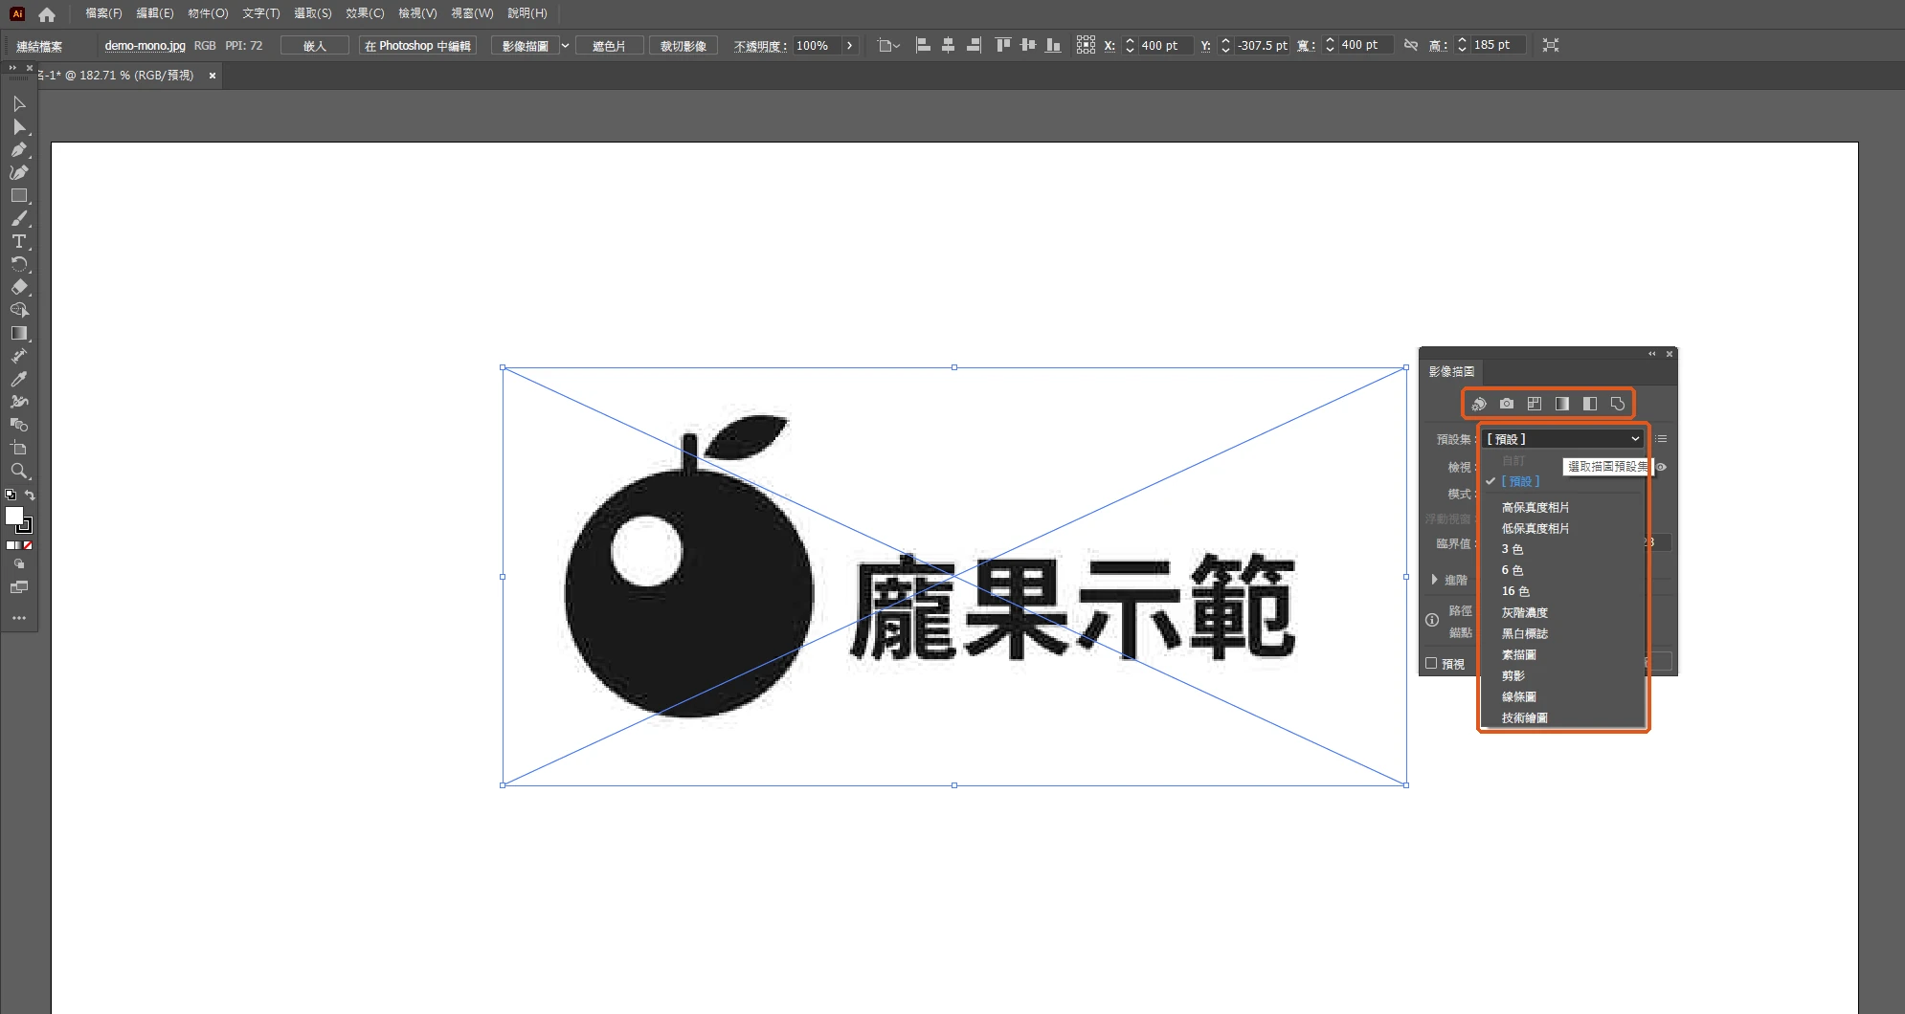Collapse the 影像描圖 panel with double arrows

pos(1651,354)
